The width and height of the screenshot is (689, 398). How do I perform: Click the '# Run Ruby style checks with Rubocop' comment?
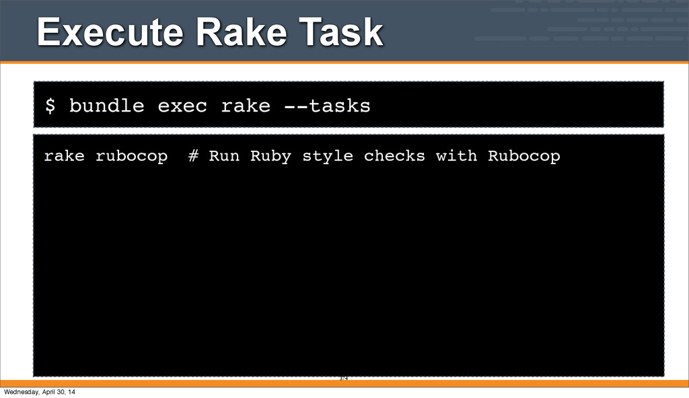point(374,156)
